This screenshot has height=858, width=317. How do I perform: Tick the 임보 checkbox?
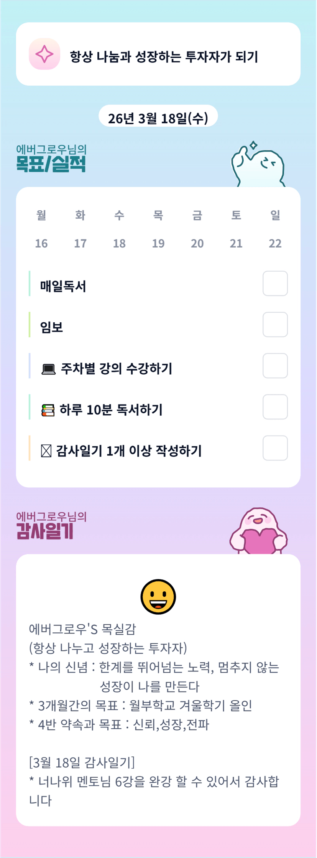(275, 325)
